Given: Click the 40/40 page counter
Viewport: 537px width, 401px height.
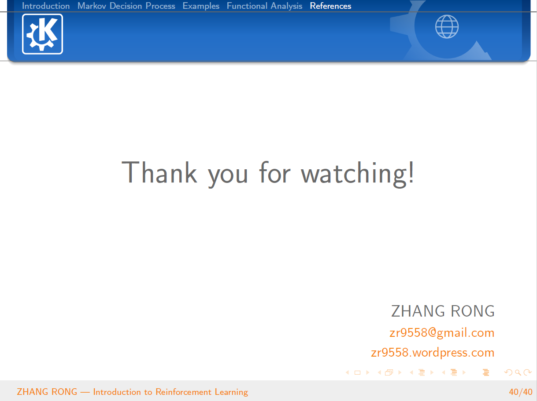Looking at the screenshot, I should (521, 392).
